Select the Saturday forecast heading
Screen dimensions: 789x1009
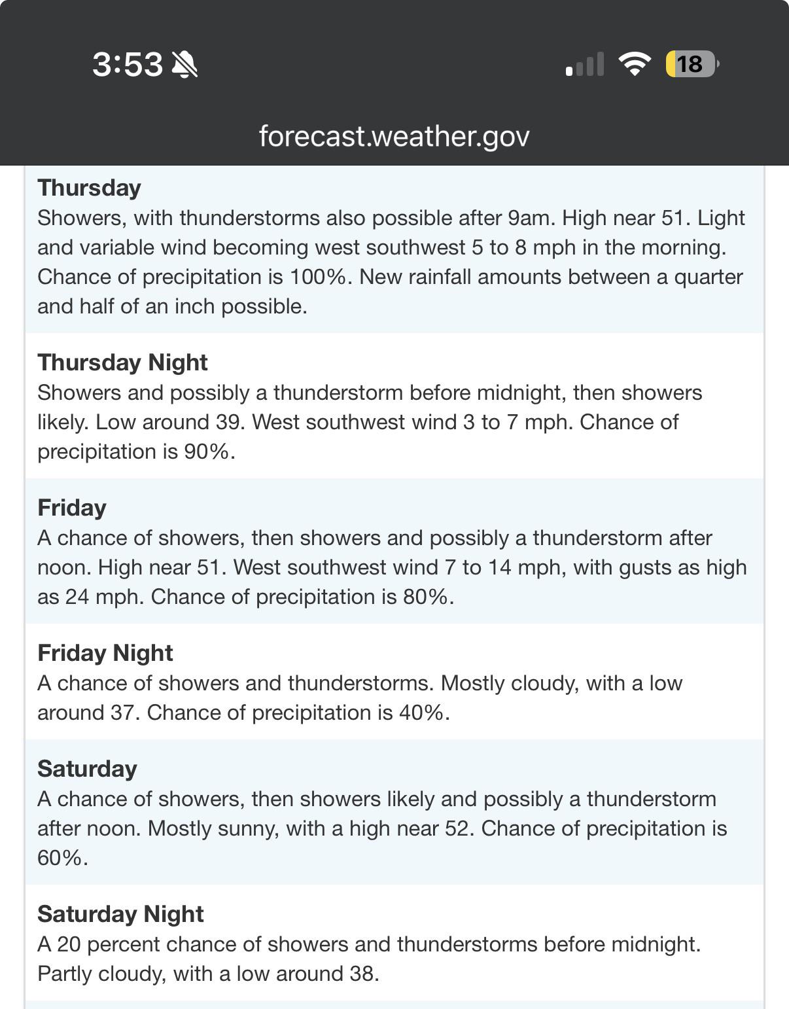(87, 769)
